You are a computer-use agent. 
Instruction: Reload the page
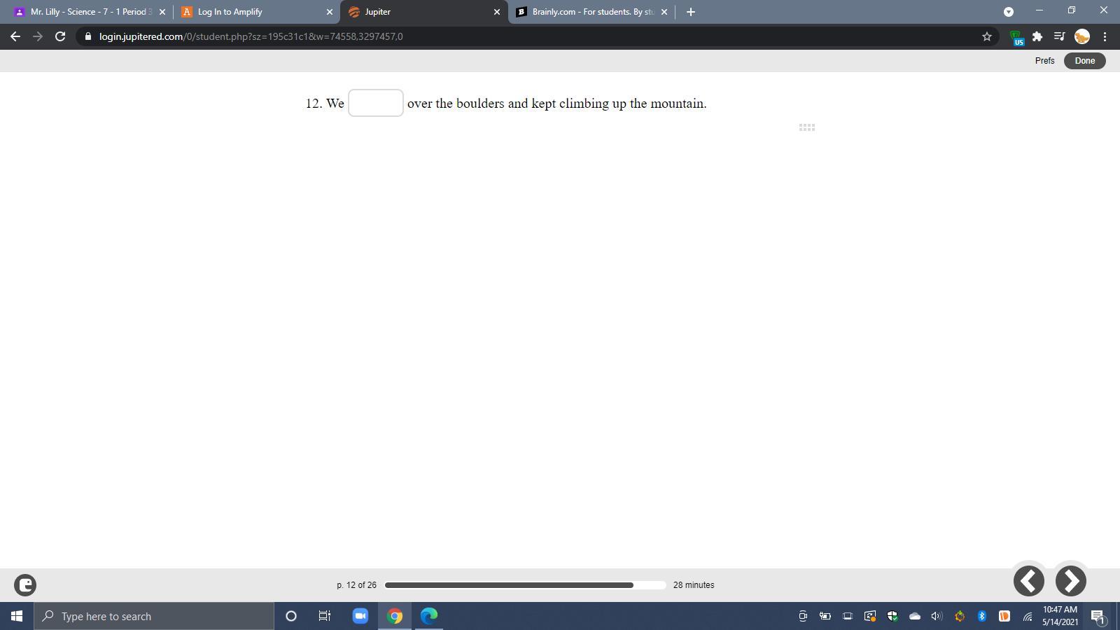60,36
